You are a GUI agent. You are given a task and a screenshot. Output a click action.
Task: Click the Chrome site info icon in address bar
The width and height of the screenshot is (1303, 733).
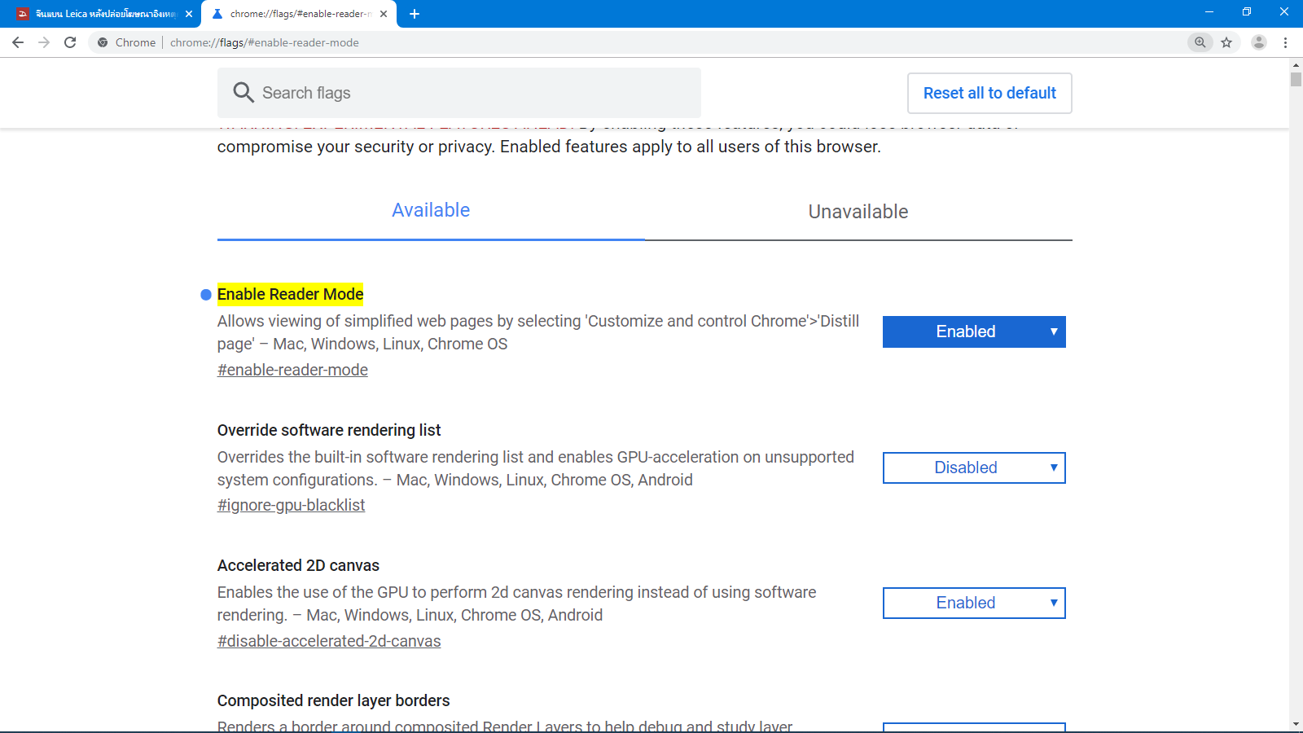click(103, 42)
